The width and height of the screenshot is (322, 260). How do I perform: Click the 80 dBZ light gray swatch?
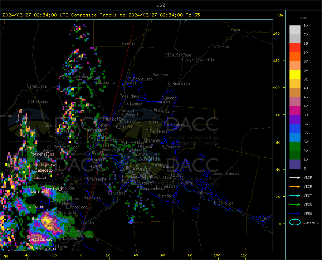295,30
